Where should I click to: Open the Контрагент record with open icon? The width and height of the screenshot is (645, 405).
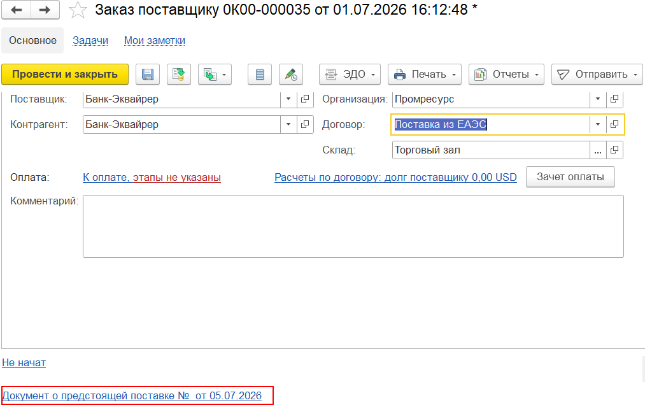[305, 125]
